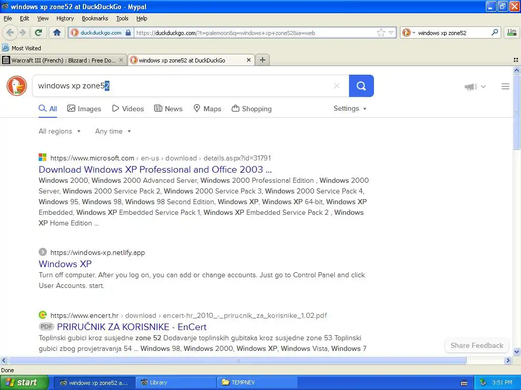The image size is (521, 390).
Task: Go to the Home page icon
Action: [57, 32]
